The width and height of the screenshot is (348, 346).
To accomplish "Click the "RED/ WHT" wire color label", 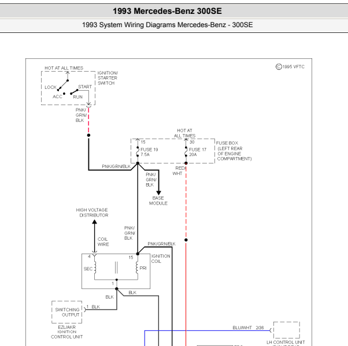I will (179, 171).
